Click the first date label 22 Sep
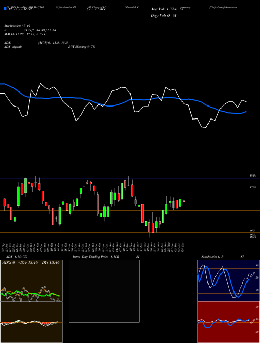Screen dimensions: 260x343 tap(4, 247)
